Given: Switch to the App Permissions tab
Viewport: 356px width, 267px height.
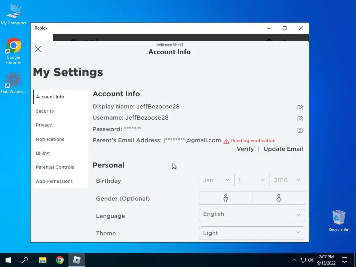Looking at the screenshot, I should (x=60, y=181).
